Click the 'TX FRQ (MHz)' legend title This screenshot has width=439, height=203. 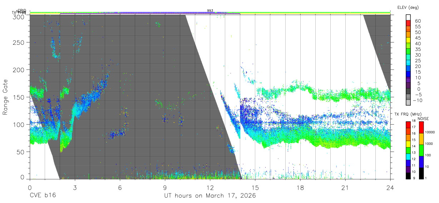408,114
